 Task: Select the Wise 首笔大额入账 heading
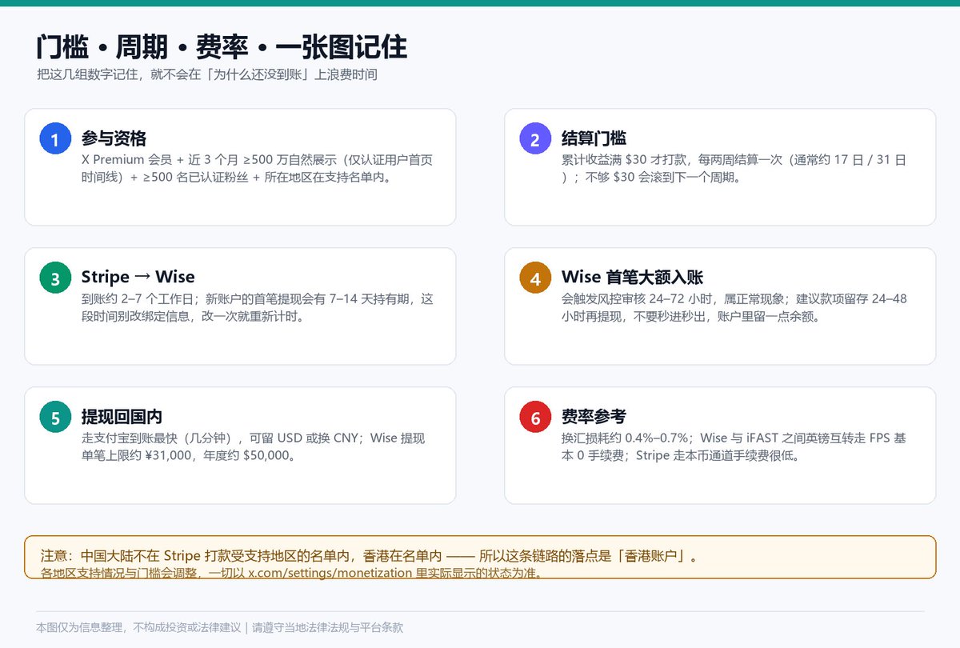tap(633, 278)
